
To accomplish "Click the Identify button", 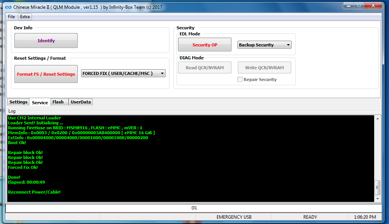I will click(x=46, y=41).
